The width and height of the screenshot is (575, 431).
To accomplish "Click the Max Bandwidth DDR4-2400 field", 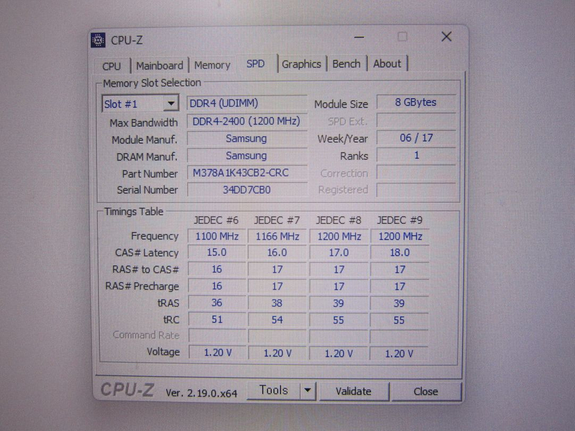I will 247,121.
